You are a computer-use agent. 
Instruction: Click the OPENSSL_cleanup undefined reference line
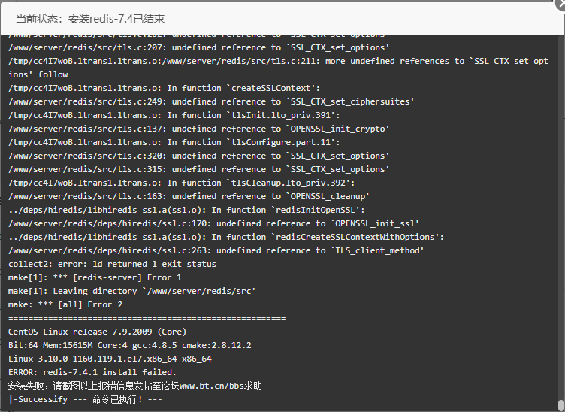(189, 196)
